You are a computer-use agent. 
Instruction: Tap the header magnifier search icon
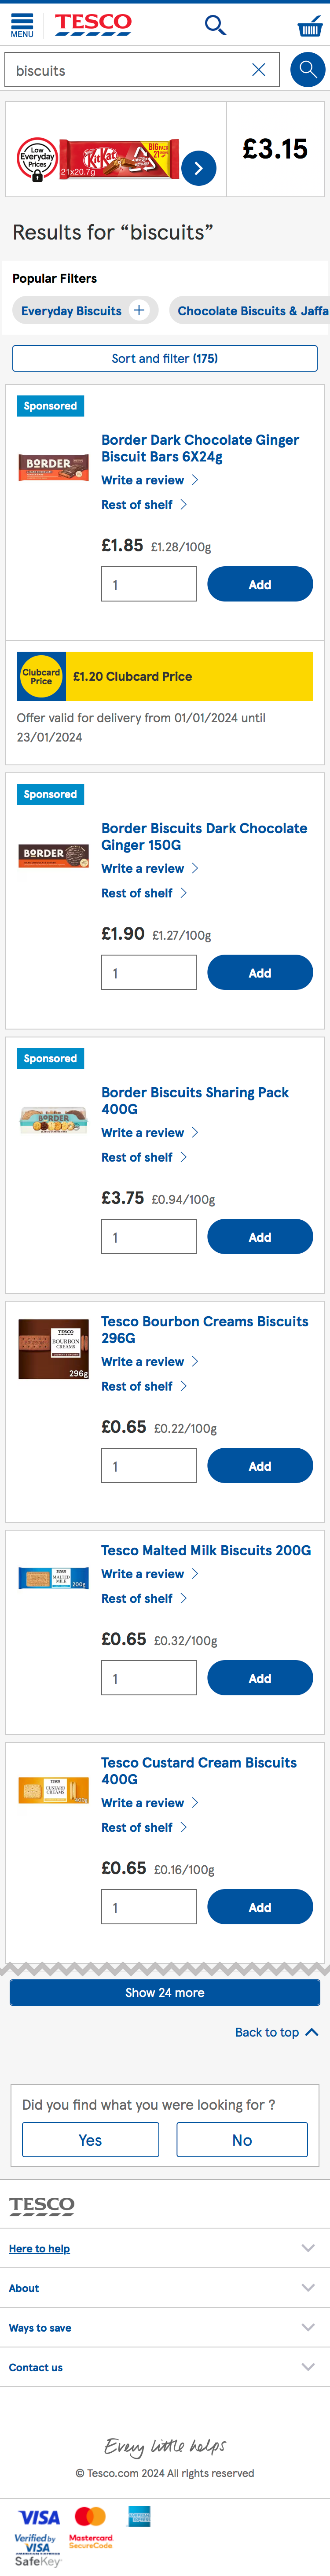pos(215,25)
